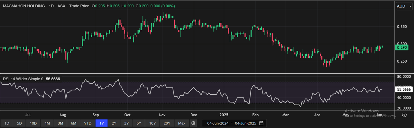The width and height of the screenshot is (414, 128).
Task: Open the time range settings gear
Action: click(193, 123)
